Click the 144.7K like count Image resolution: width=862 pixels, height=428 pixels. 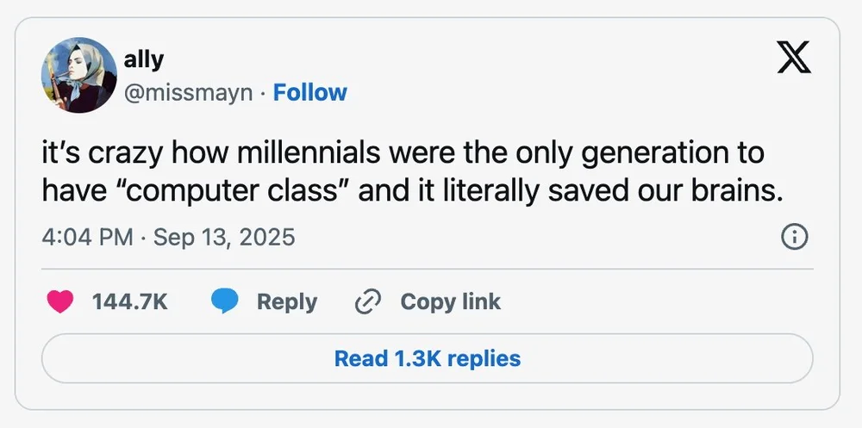(129, 301)
